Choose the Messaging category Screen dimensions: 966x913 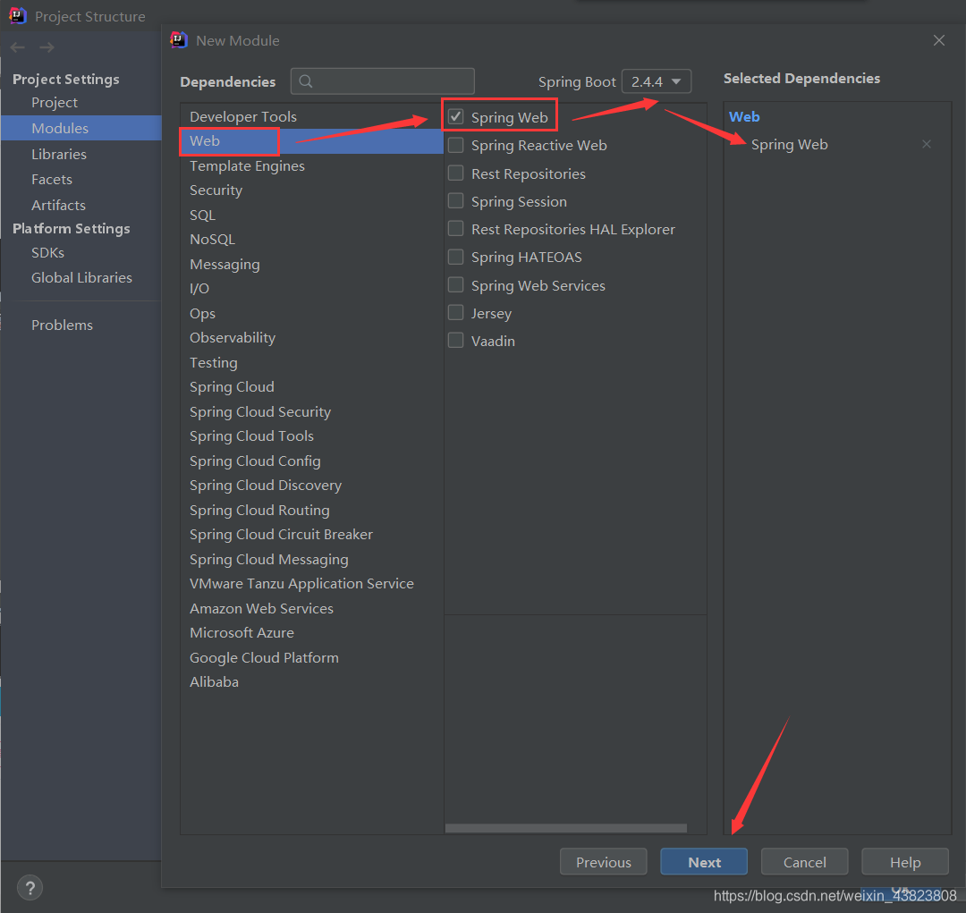click(312, 265)
